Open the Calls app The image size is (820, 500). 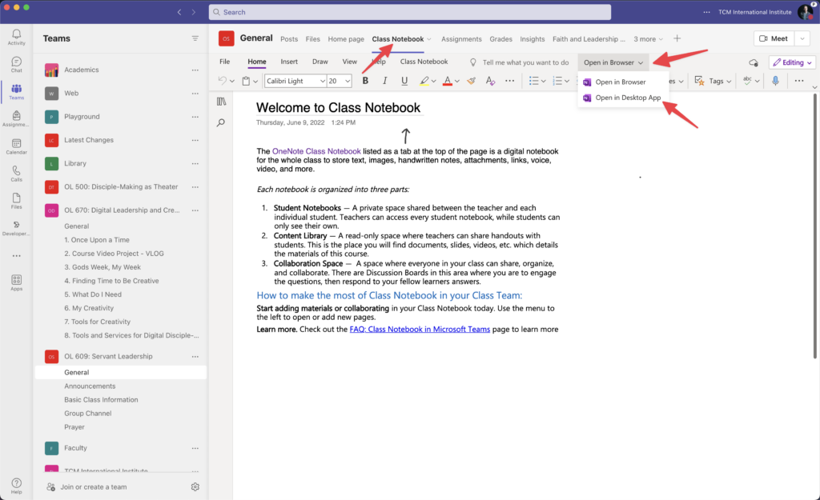(x=16, y=174)
